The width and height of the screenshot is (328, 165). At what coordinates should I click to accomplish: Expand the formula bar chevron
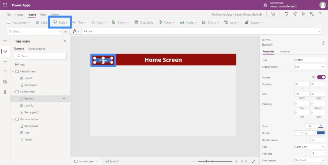319,32
